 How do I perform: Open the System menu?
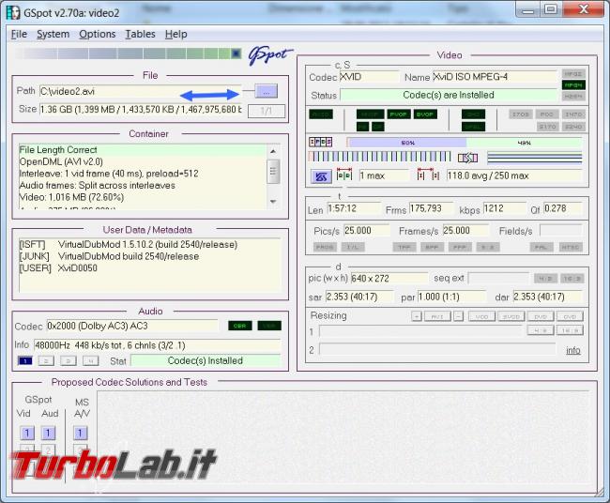[53, 34]
